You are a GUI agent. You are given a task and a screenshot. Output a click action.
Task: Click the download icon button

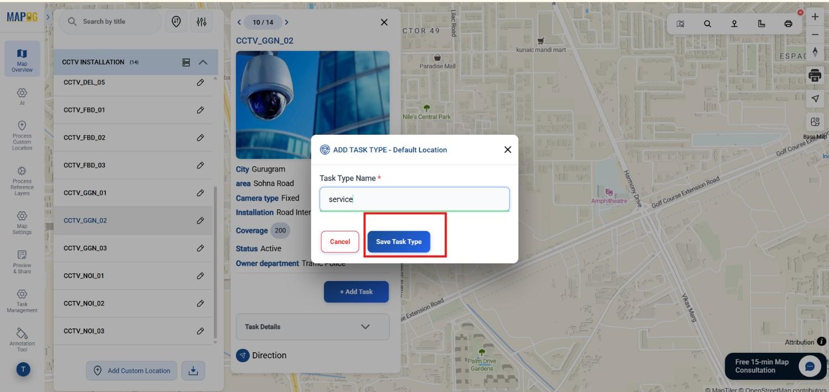coord(193,370)
